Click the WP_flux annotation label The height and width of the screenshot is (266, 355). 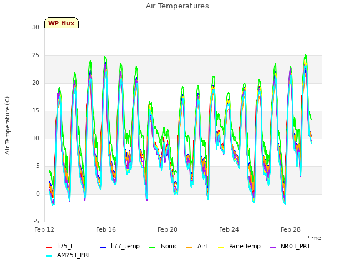coord(62,23)
